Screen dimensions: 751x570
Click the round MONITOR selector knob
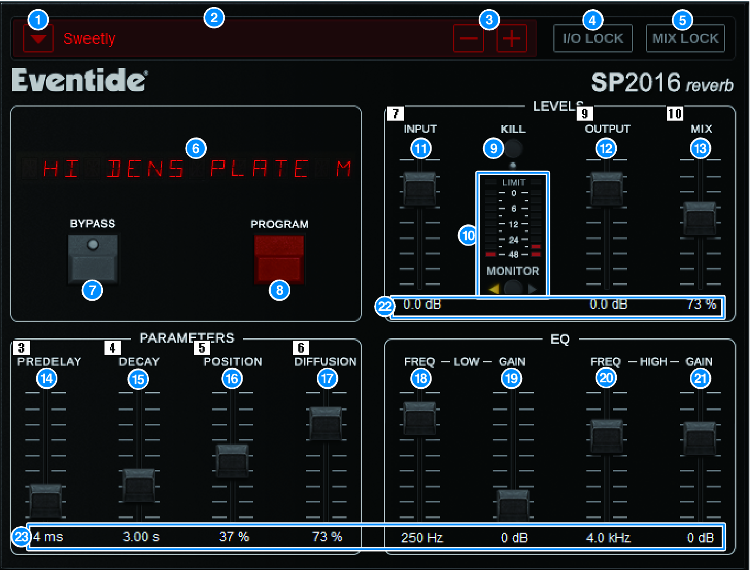pos(513,289)
